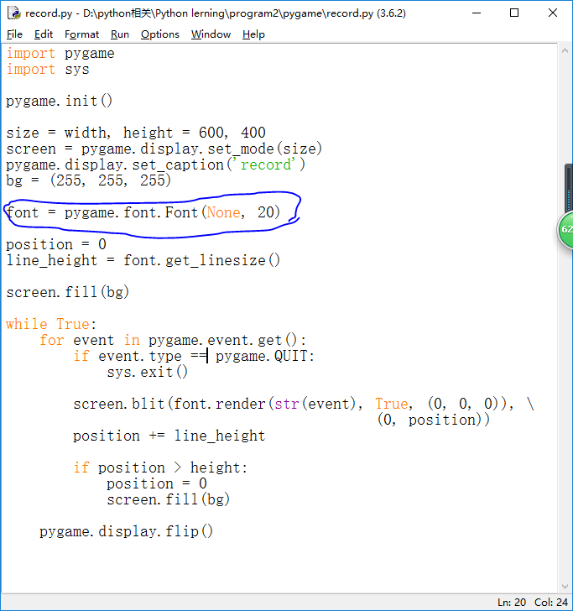Screen dimensions: 573x611
Task: Click the orange None keyword in Font call
Action: (222, 212)
